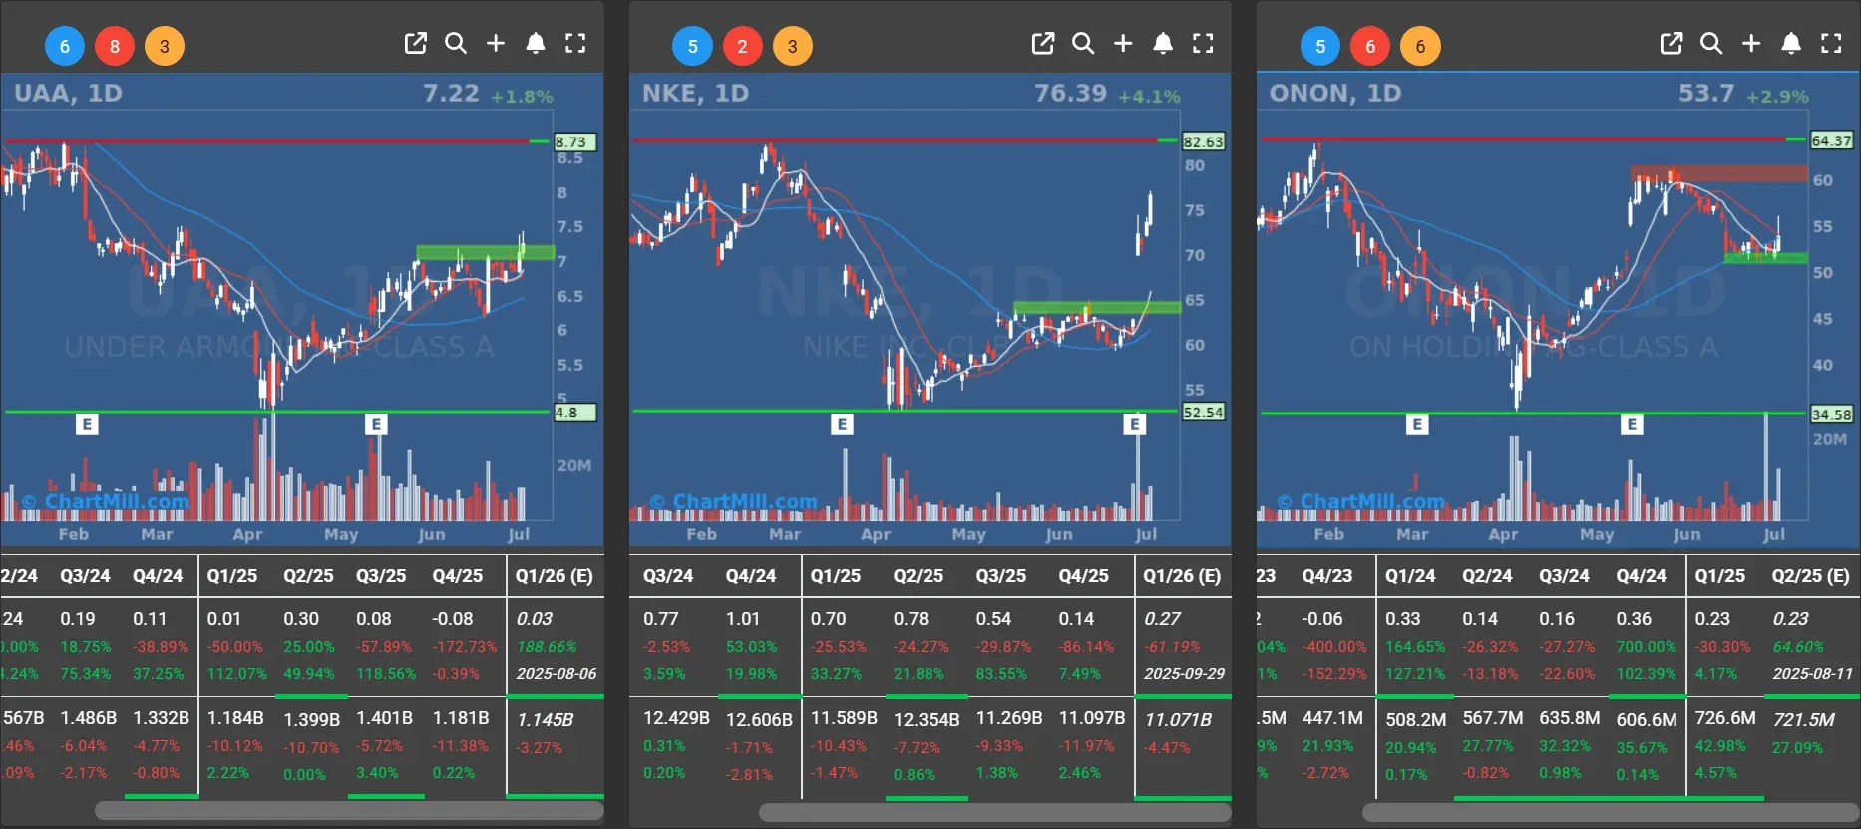The image size is (1861, 829).
Task: Click the search icon on UAA card
Action: point(456,43)
